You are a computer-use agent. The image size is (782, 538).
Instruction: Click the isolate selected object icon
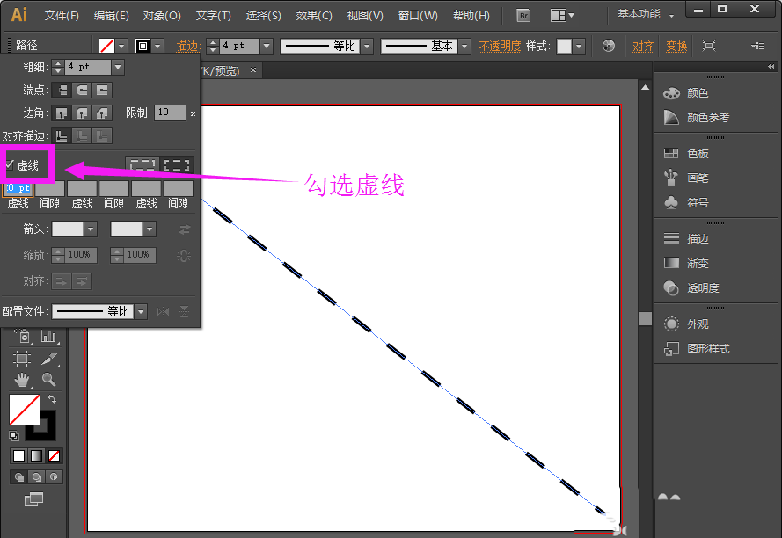pos(709,46)
